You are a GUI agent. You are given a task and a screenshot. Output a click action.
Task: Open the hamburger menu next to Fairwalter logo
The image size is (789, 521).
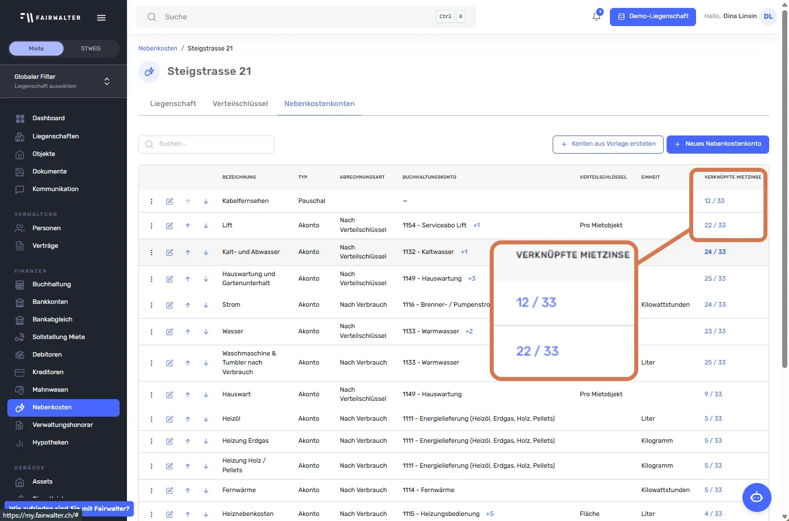[101, 18]
